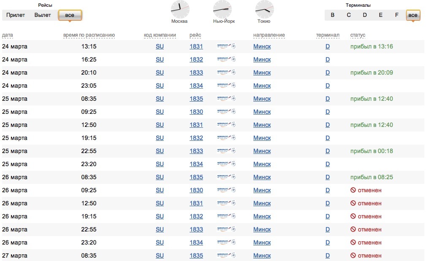Click the New York clock icon

pos(222,9)
